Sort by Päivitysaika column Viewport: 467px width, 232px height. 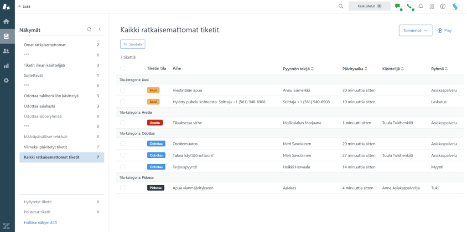[355, 69]
